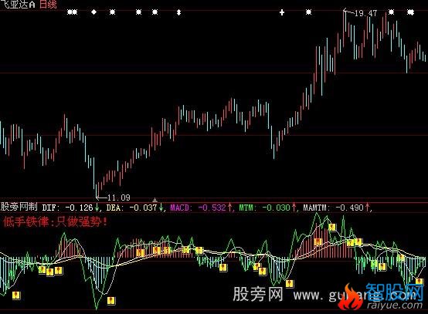Click the DIF value -0.126

click(x=79, y=208)
